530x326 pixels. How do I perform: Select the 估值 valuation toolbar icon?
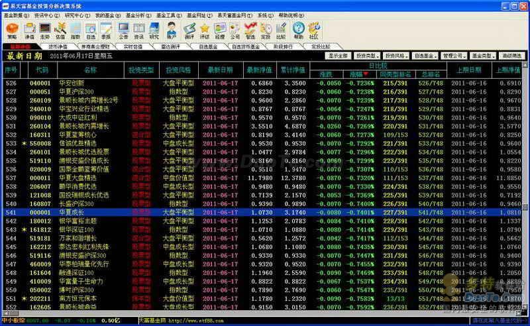60,30
